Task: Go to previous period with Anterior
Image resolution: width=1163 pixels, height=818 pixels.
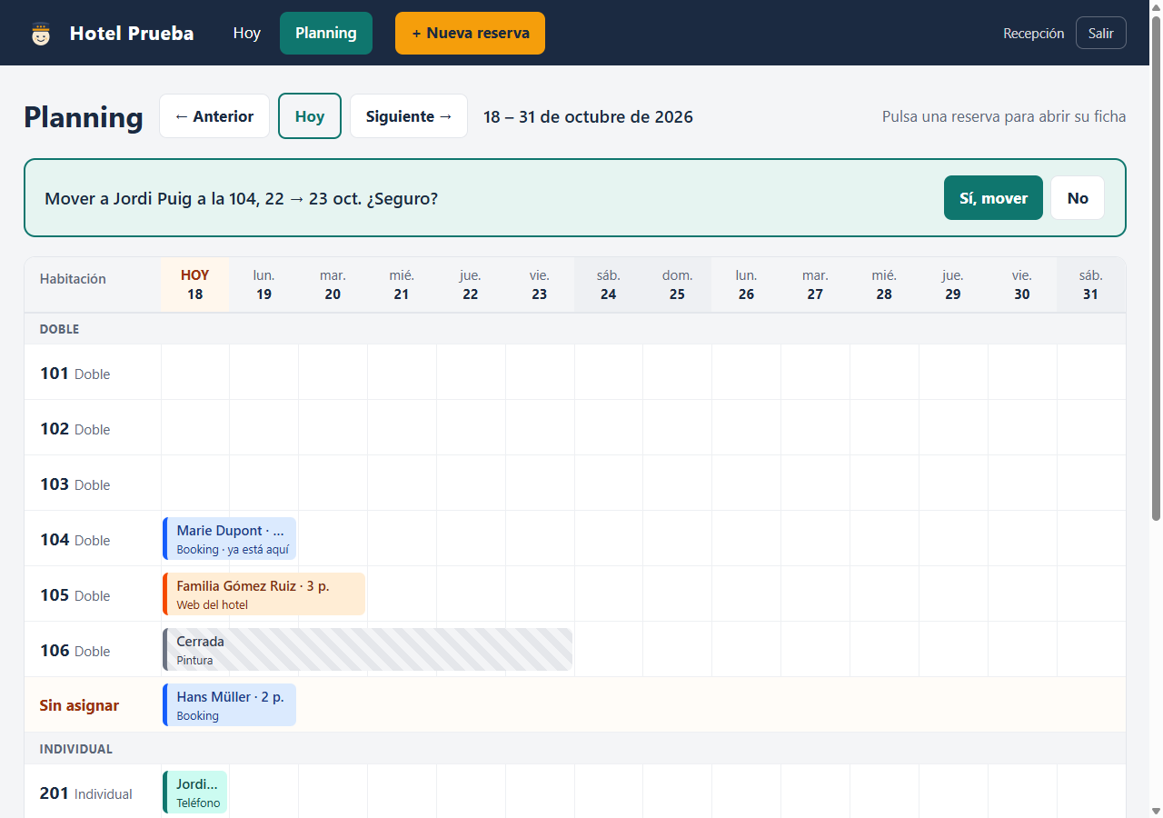Action: pyautogui.click(x=214, y=116)
